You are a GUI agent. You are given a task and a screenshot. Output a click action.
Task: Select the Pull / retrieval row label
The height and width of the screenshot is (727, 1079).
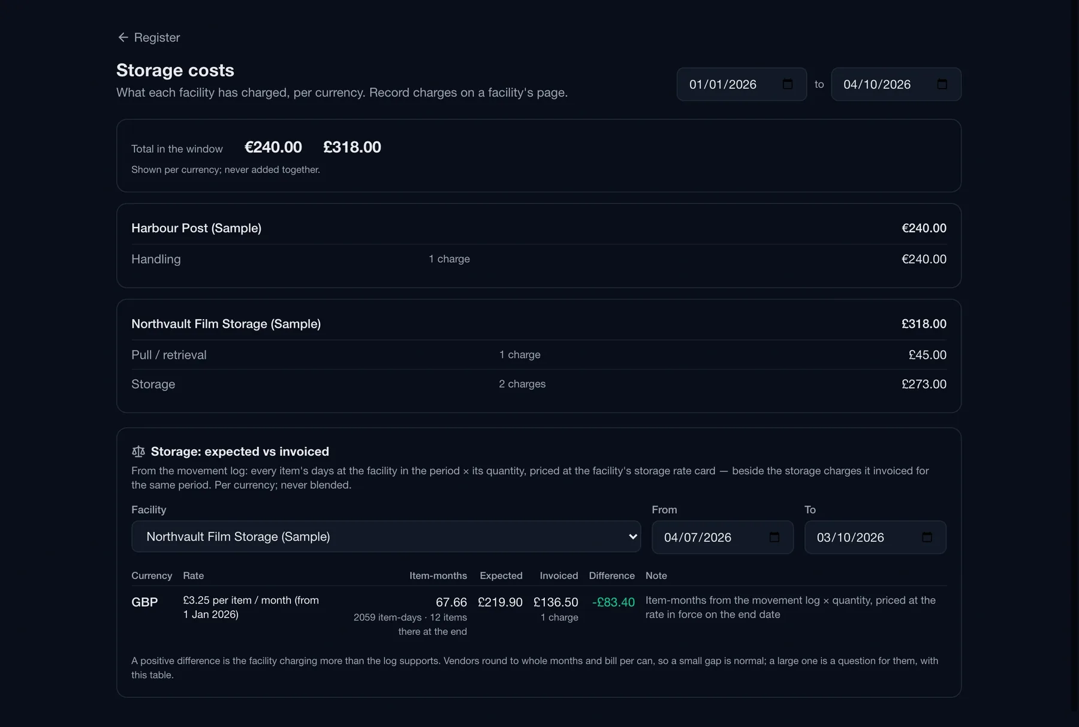pyautogui.click(x=168, y=355)
